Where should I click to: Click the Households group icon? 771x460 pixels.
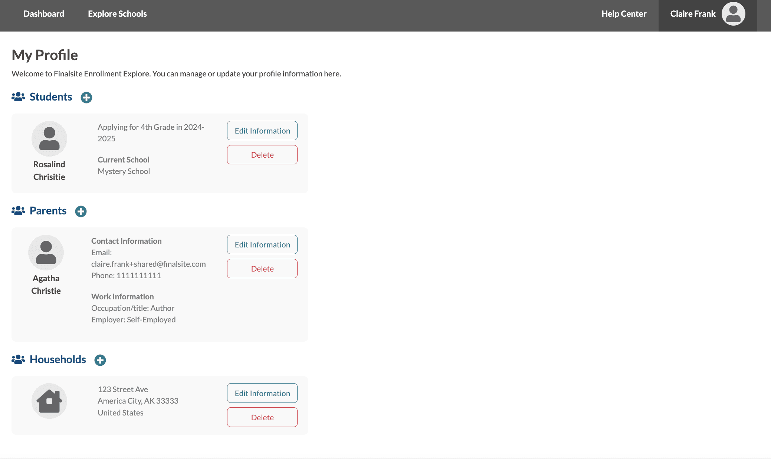[18, 359]
